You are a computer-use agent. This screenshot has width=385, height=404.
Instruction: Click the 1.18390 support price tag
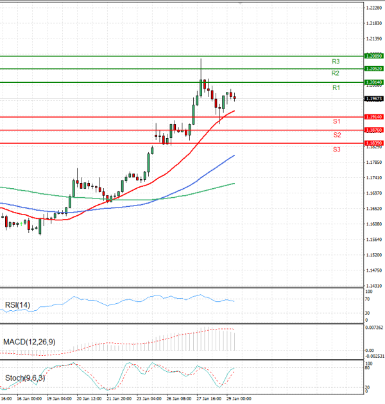(x=373, y=143)
